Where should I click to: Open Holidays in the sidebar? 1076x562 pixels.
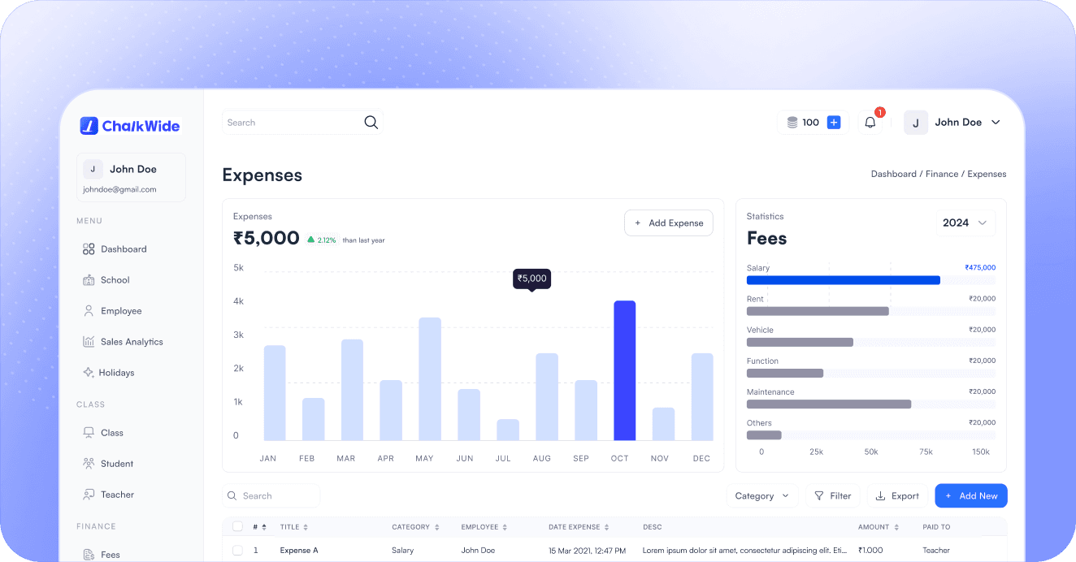(116, 373)
